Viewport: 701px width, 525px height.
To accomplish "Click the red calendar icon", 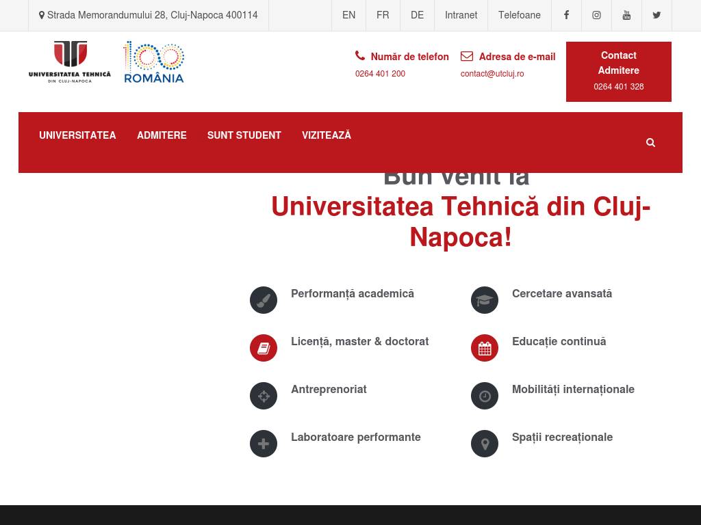I will pos(485,348).
